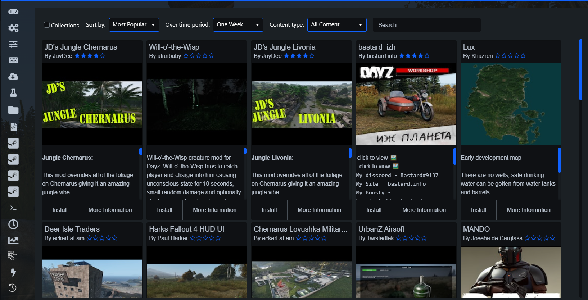Install the Will-o'-the-Wisp mod
Image resolution: width=588 pixels, height=300 pixels.
tap(164, 210)
